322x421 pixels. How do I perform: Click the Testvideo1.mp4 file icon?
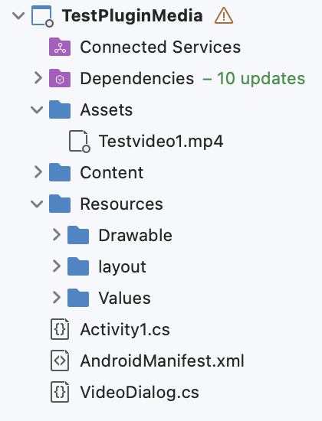tap(79, 142)
